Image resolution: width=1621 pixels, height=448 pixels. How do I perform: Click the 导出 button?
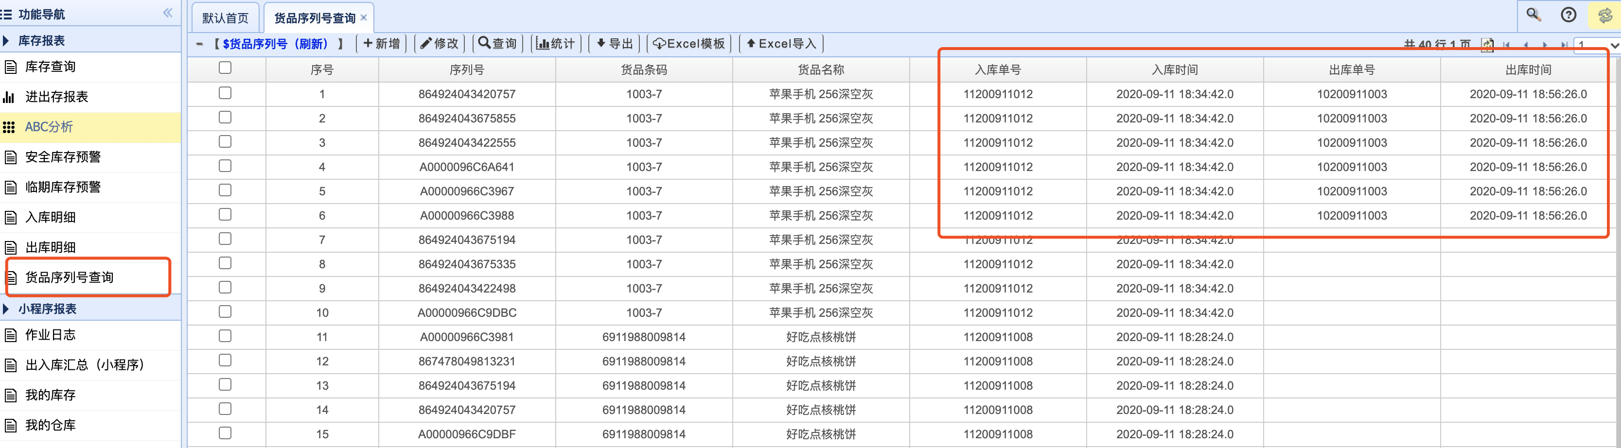614,43
